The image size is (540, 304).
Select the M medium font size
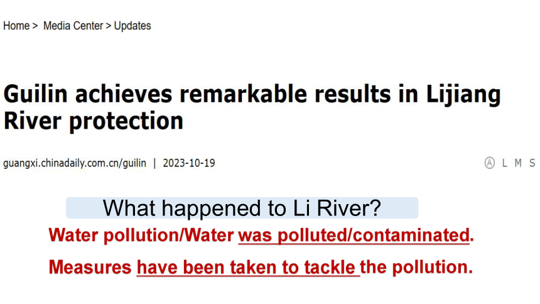point(518,163)
